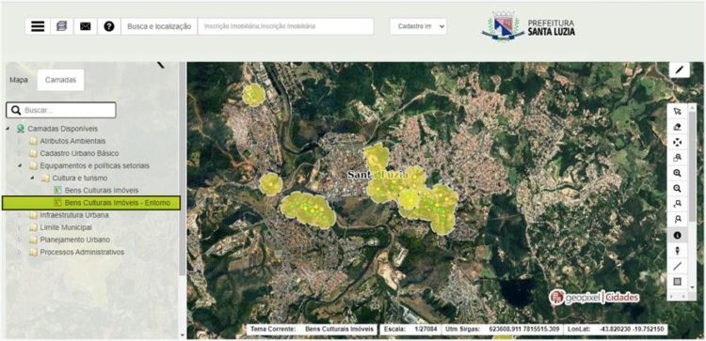Image resolution: width=706 pixels, height=341 pixels.
Task: Collapse the Cultura e turismo folder
Action: [32, 178]
